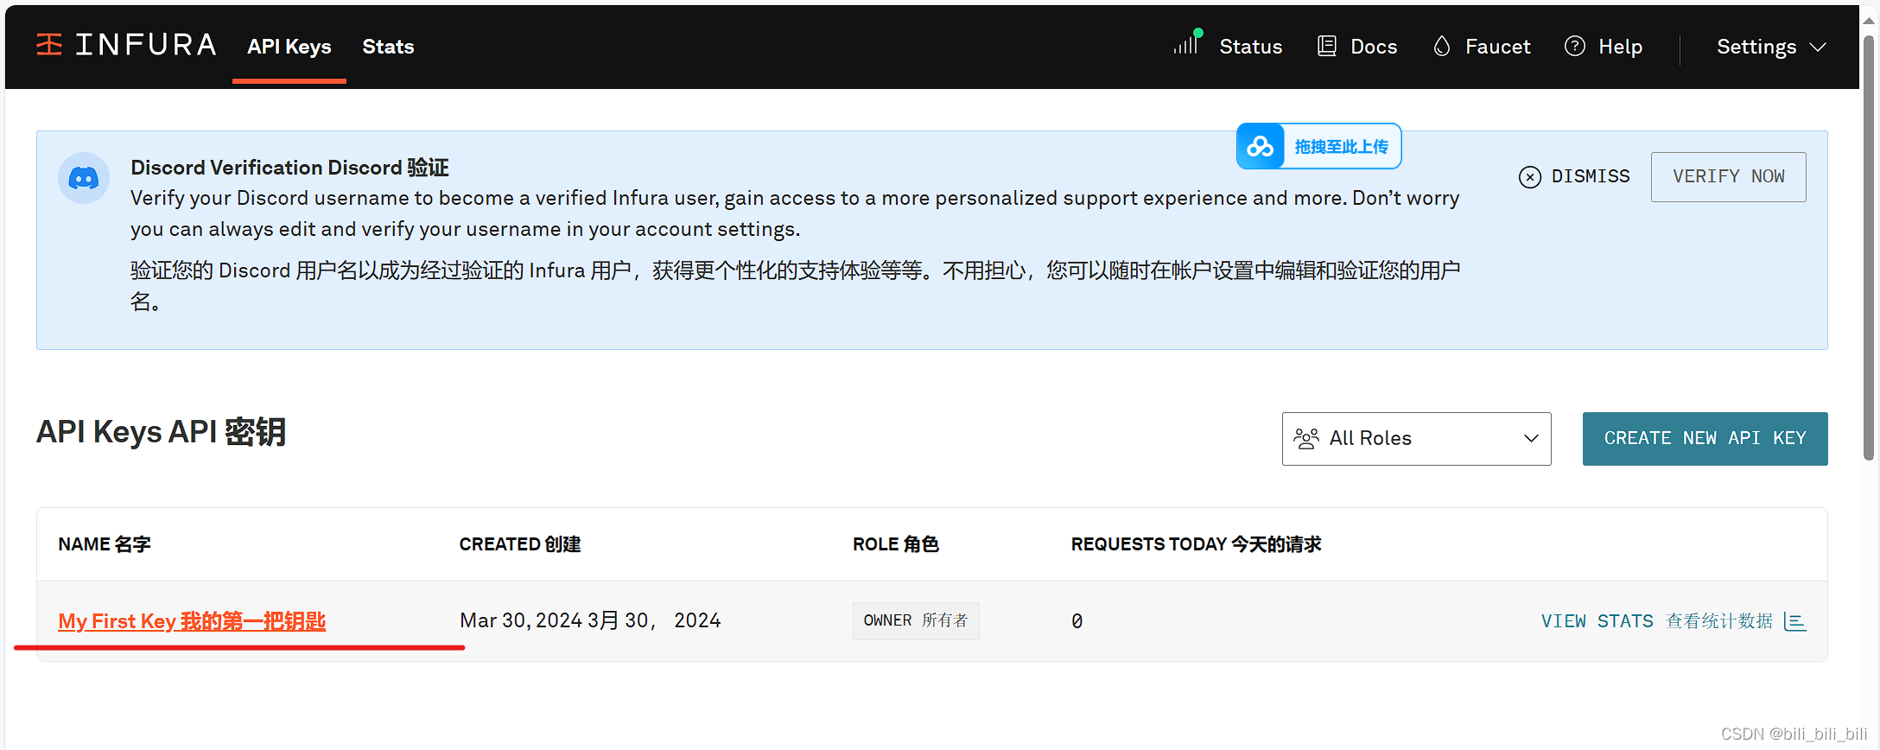Click the dismiss circle-x icon

click(1529, 177)
